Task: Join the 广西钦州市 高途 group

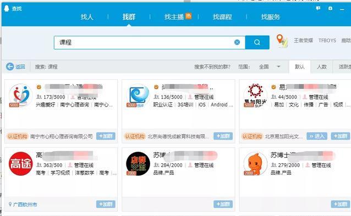Action: pos(106,204)
